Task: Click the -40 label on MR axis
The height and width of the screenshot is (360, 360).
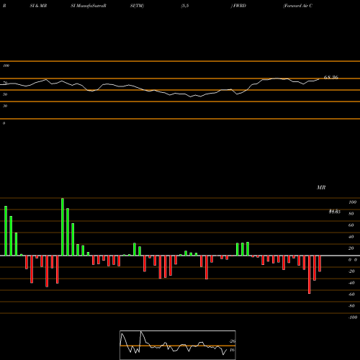Action: tap(351, 283)
